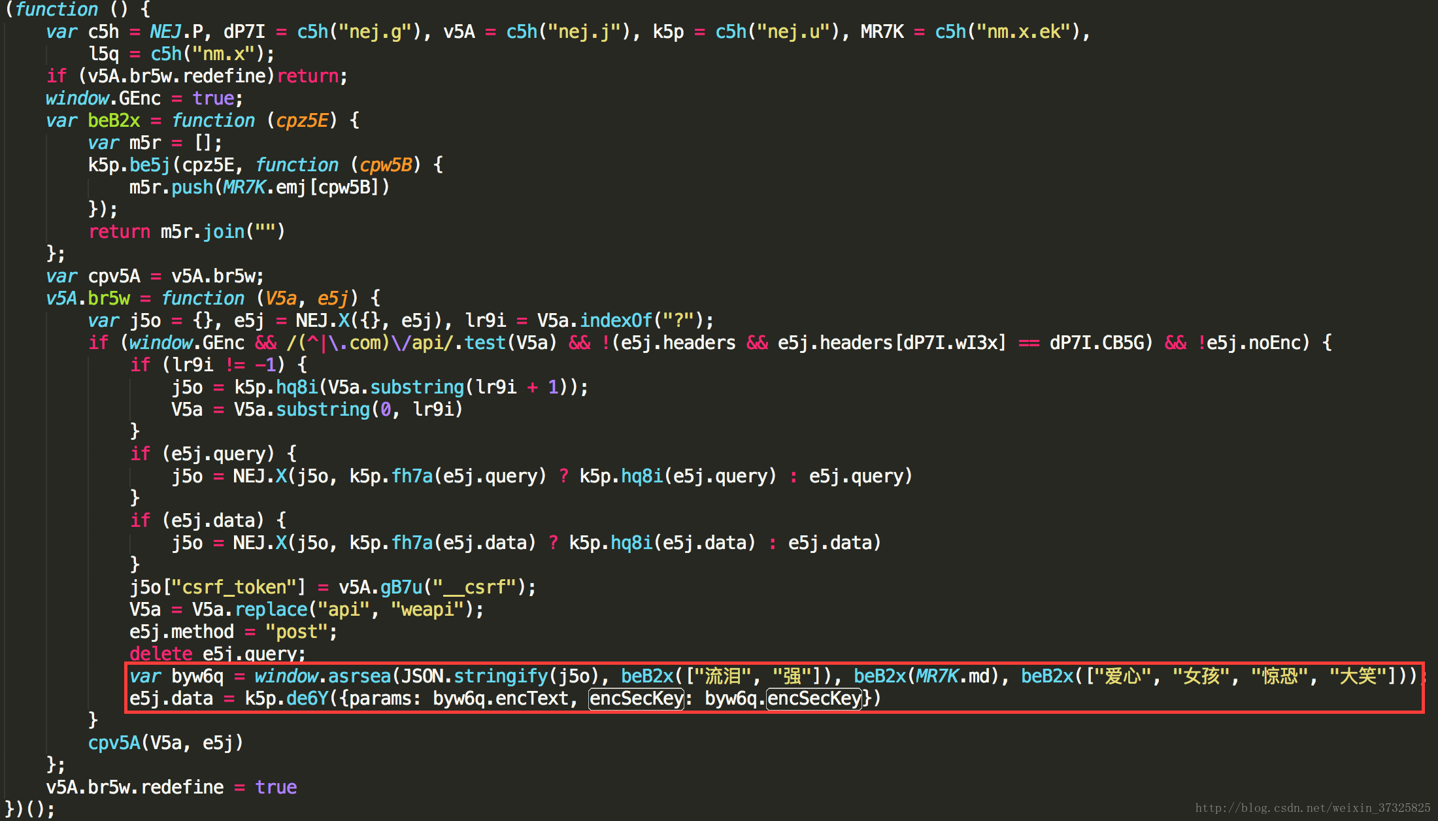Click the closing '})();' line
This screenshot has width=1438, height=821.
29,809
